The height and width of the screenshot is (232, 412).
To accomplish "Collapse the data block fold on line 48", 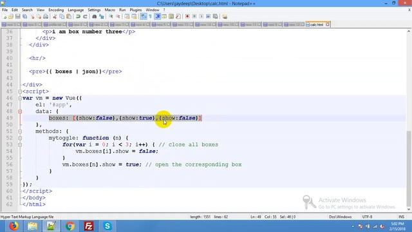I will coord(20,111).
